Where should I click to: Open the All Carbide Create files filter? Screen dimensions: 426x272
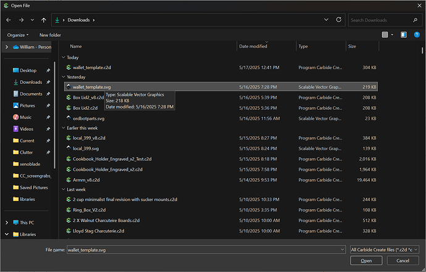point(384,249)
